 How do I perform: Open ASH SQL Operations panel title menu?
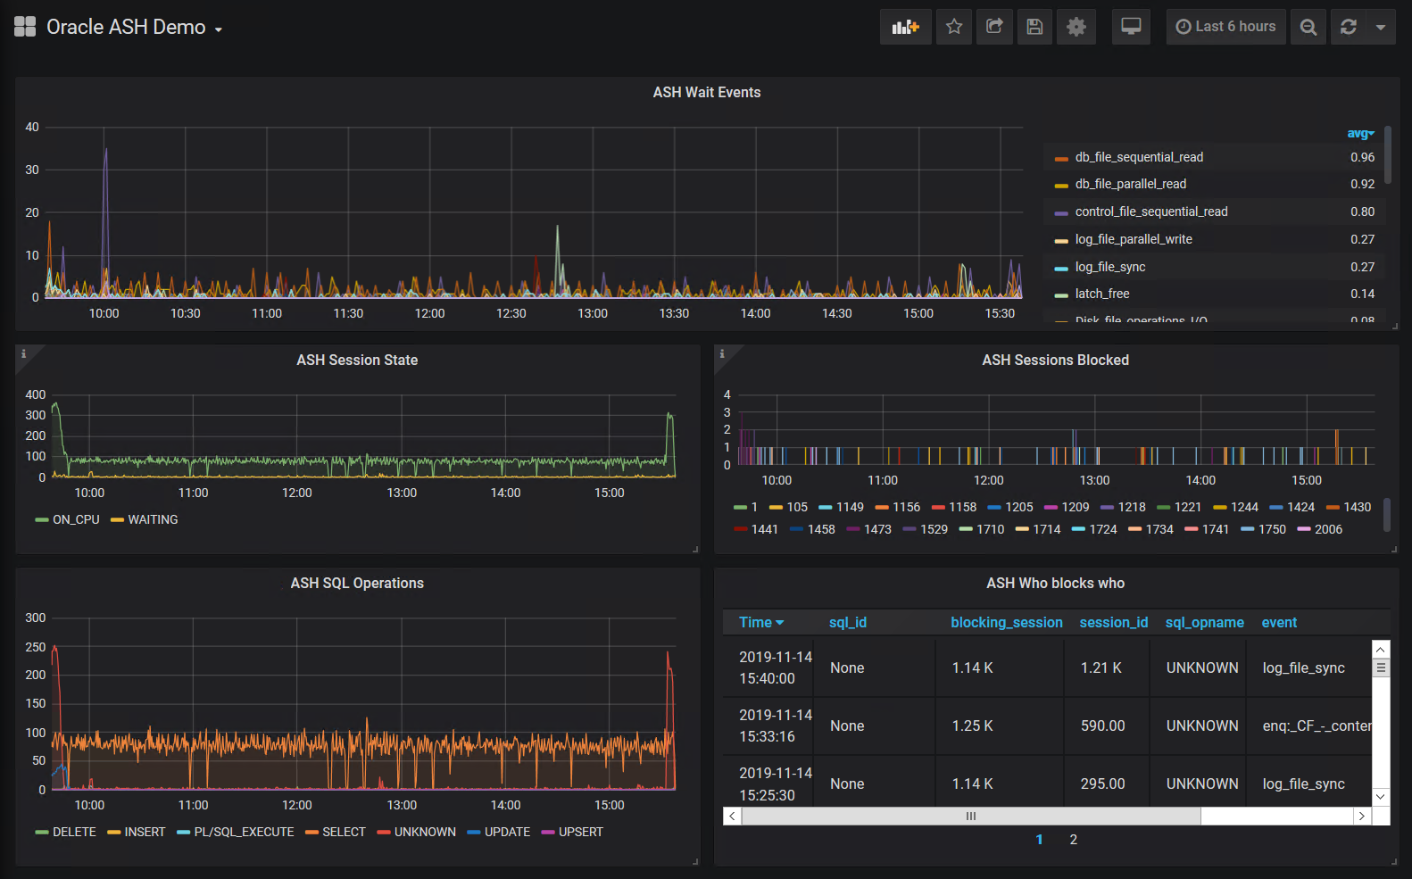point(357,583)
